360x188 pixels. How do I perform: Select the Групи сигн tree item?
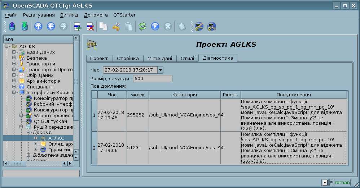tap(61, 150)
